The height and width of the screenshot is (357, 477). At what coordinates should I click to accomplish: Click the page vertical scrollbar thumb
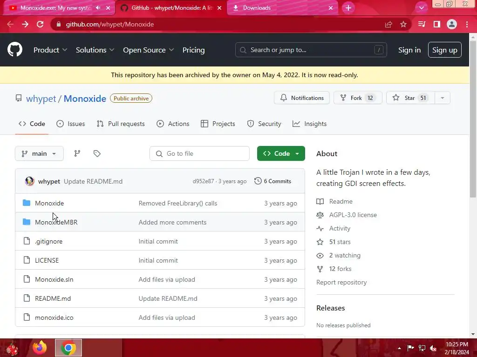pos(473,119)
